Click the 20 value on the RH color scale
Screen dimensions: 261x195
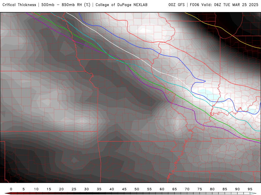coord(61,189)
